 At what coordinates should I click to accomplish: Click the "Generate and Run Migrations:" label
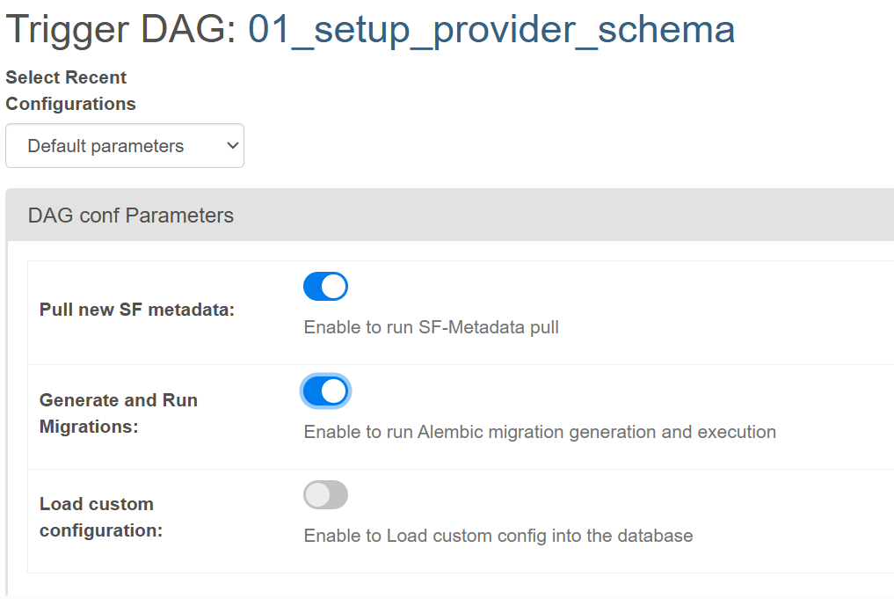tap(119, 413)
